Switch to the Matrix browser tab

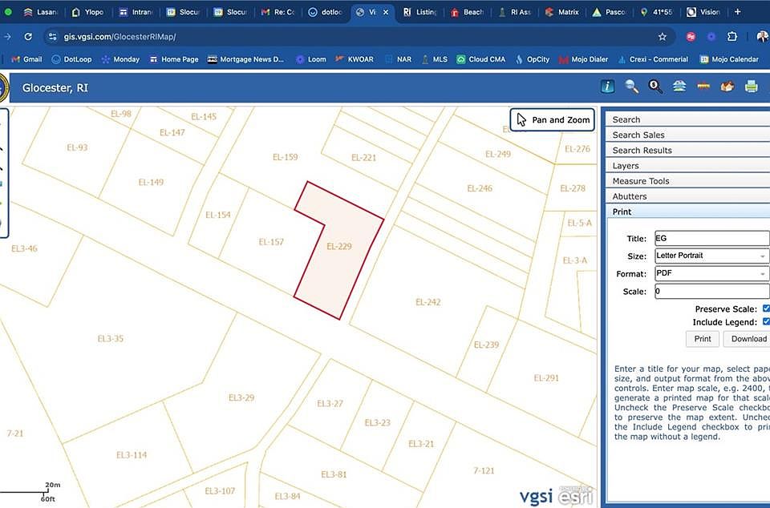562,12
